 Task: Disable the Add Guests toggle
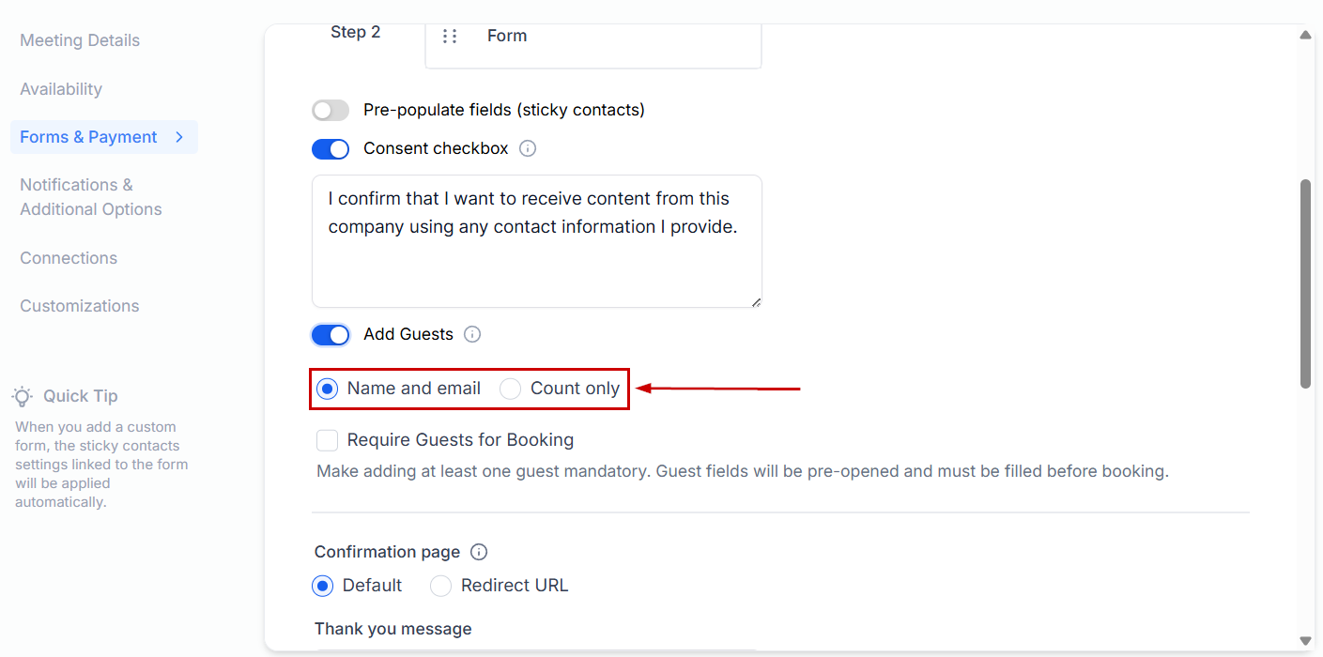tap(331, 334)
